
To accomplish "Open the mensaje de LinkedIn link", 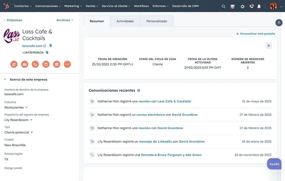I will coord(155,142).
